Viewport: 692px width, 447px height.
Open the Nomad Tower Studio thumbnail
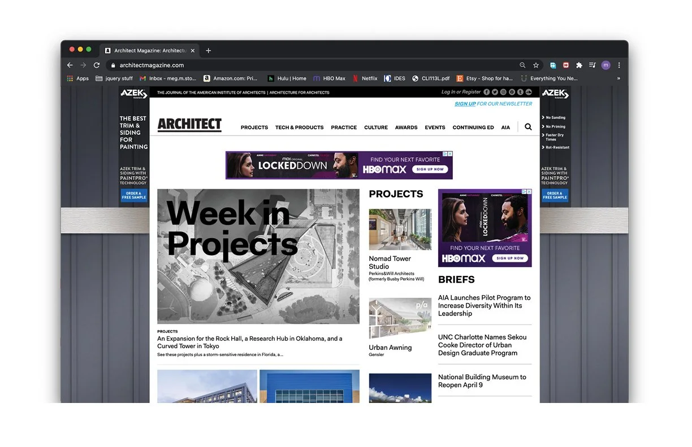click(x=400, y=230)
